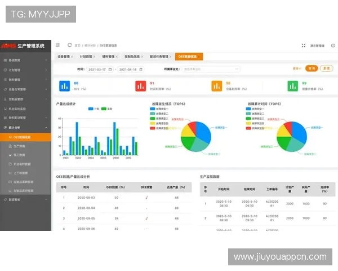This screenshot has height=271, width=338.
Task: Click the orange 查询 button
Action: pyautogui.click(x=311, y=68)
